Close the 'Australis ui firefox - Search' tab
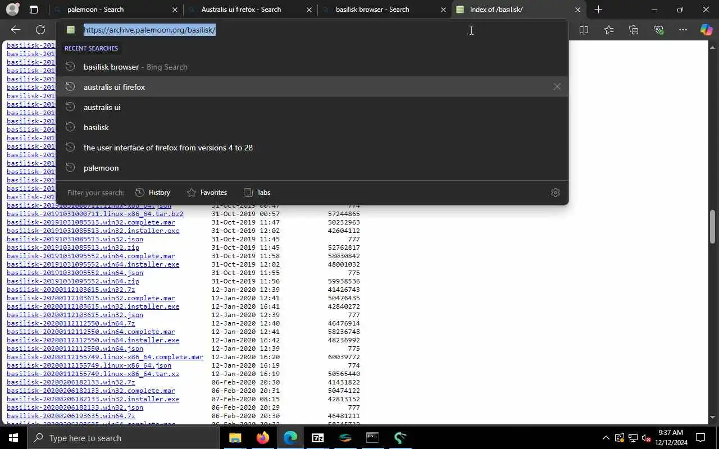Viewport: 719px width, 449px height. [309, 10]
